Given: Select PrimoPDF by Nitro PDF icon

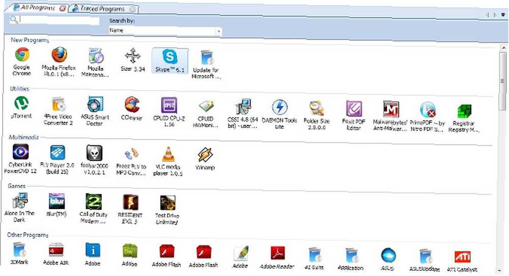Looking at the screenshot, I should coord(428,110).
